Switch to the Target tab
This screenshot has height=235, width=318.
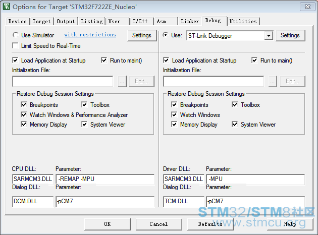point(41,21)
